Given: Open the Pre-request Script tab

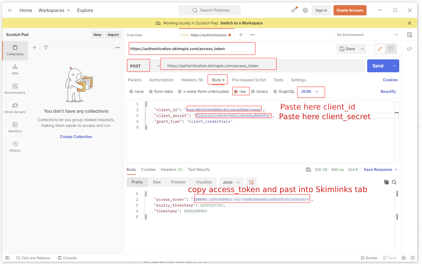Looking at the screenshot, I should 249,80.
